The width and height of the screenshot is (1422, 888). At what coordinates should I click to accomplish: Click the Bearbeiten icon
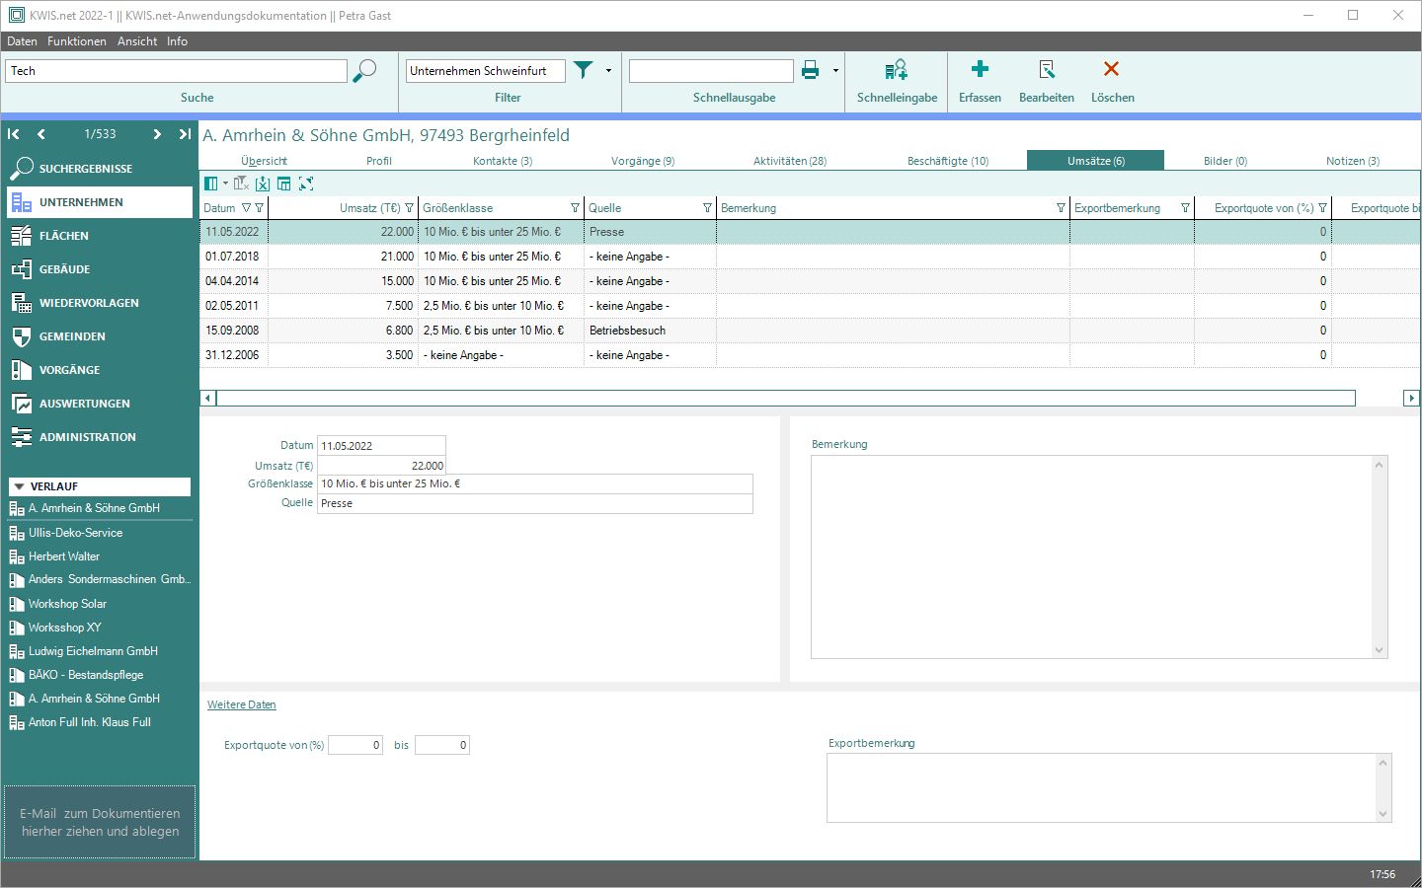[x=1047, y=69]
